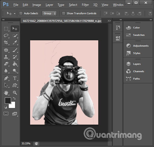Select the Spot Healing Brush tool
Image resolution: width=154 pixels, height=147 pixels.
(6, 50)
